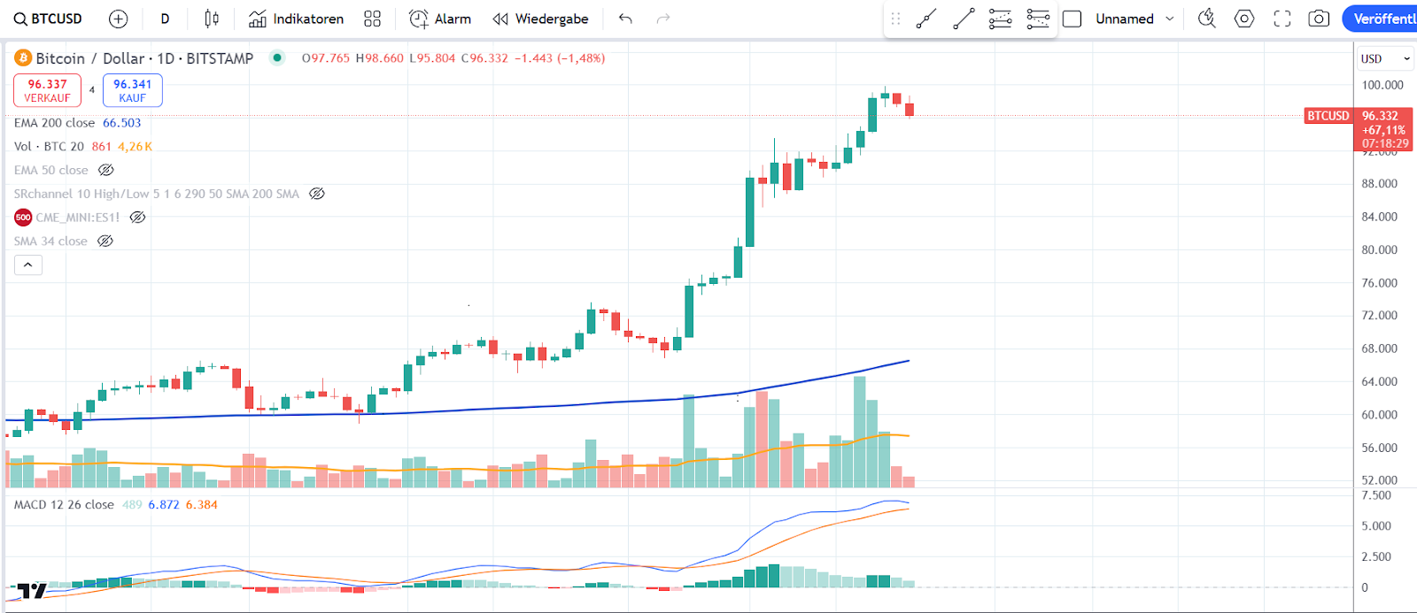The height and width of the screenshot is (613, 1417).
Task: Toggle visibility of SRchannel indicator
Action: tap(317, 194)
